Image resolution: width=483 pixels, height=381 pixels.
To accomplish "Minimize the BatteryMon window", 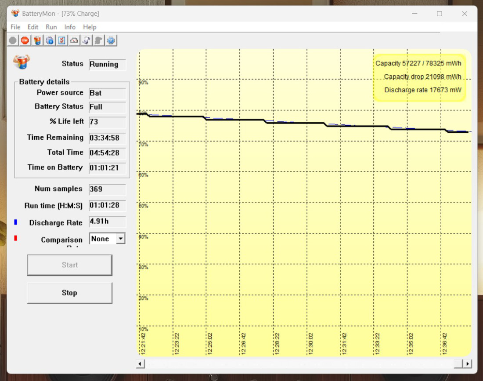I will pos(415,14).
